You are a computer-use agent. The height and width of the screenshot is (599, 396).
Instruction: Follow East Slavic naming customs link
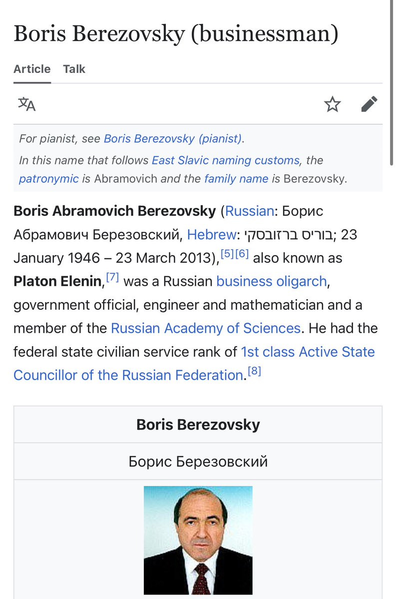click(x=226, y=160)
